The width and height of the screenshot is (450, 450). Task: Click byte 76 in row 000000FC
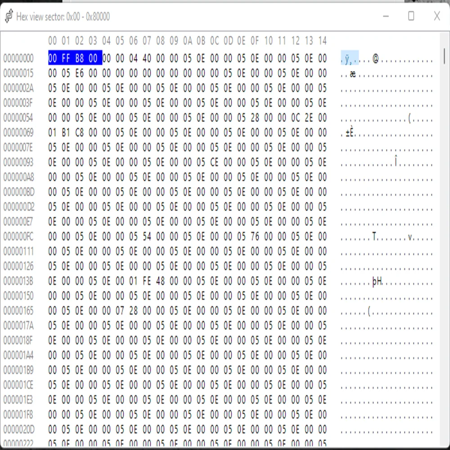click(255, 236)
